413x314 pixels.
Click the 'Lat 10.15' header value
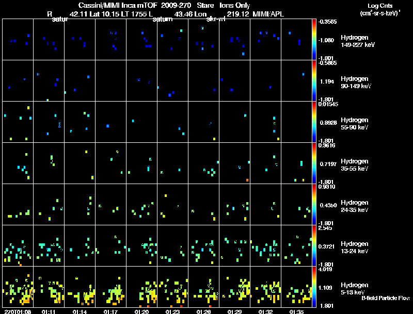pos(105,14)
